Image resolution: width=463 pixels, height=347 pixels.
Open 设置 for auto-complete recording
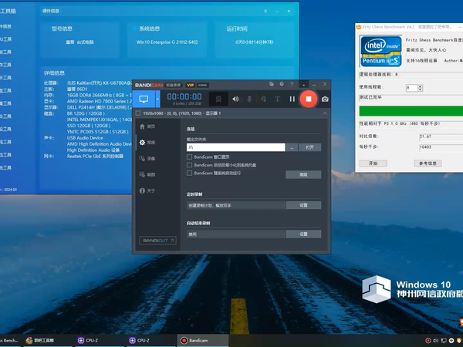pos(303,234)
